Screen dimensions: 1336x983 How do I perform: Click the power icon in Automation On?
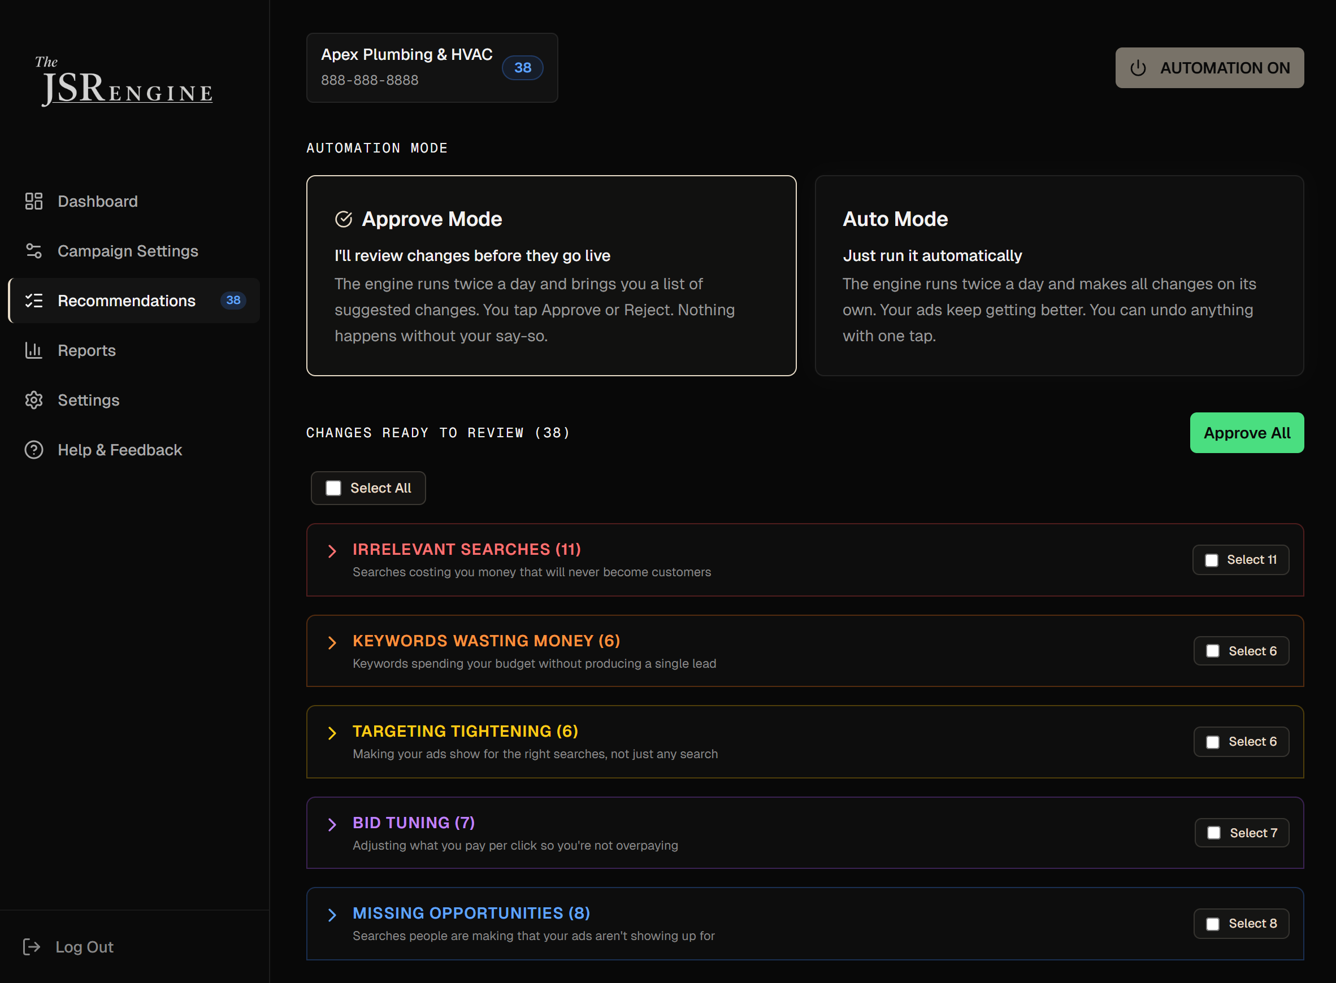coord(1138,68)
